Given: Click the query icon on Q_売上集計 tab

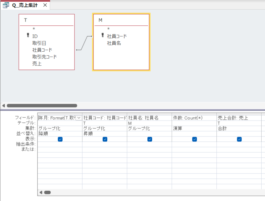Looking at the screenshot, I should (x=6, y=5).
